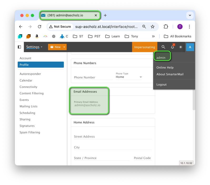Open the search magnifier in app header
This screenshot has height=185, width=210.
163,47
